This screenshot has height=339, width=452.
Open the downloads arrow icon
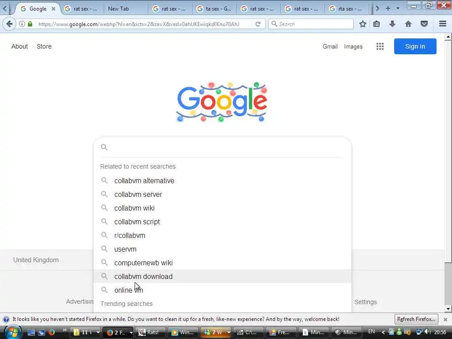392,24
